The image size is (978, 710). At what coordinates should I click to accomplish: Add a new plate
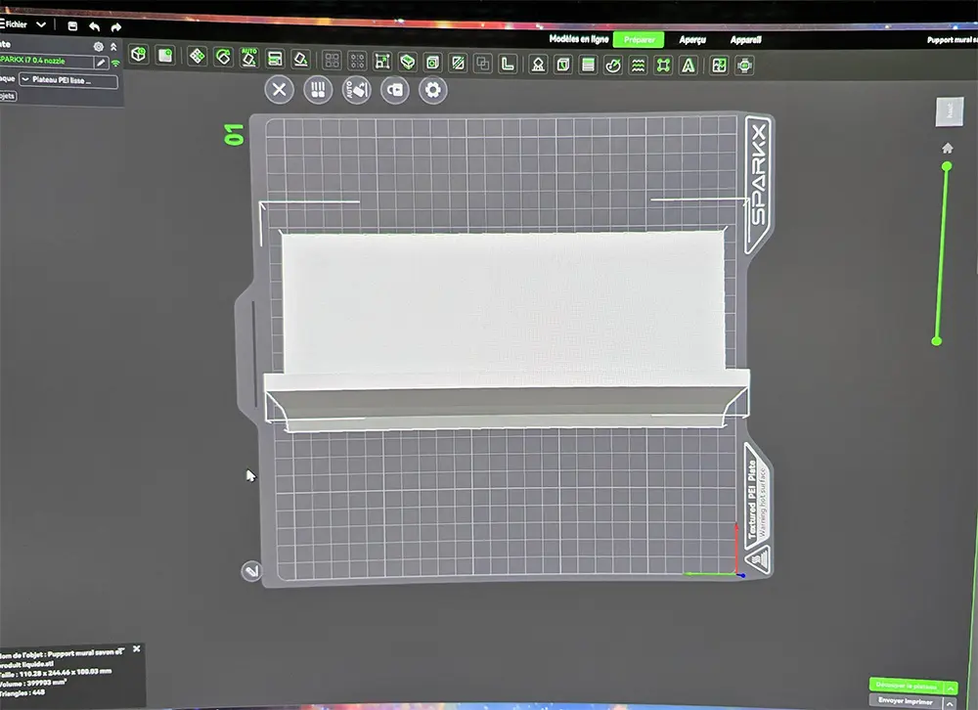[x=164, y=56]
